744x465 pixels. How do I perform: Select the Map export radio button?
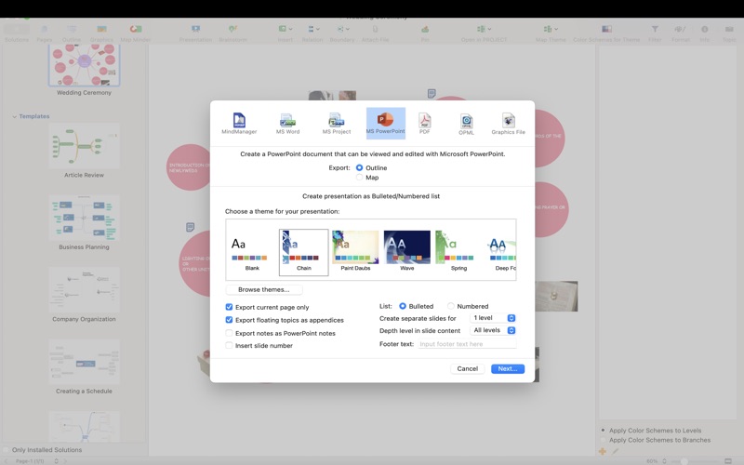pos(359,177)
